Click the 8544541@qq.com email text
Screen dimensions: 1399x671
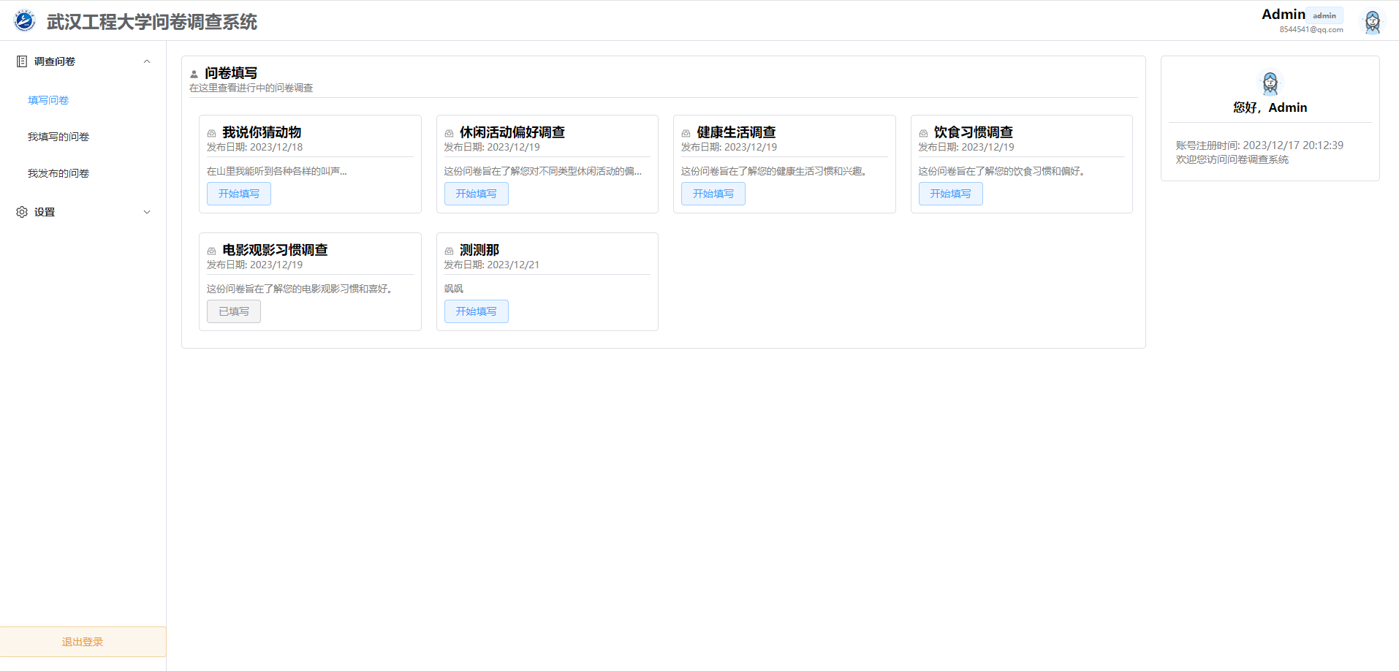point(1311,30)
